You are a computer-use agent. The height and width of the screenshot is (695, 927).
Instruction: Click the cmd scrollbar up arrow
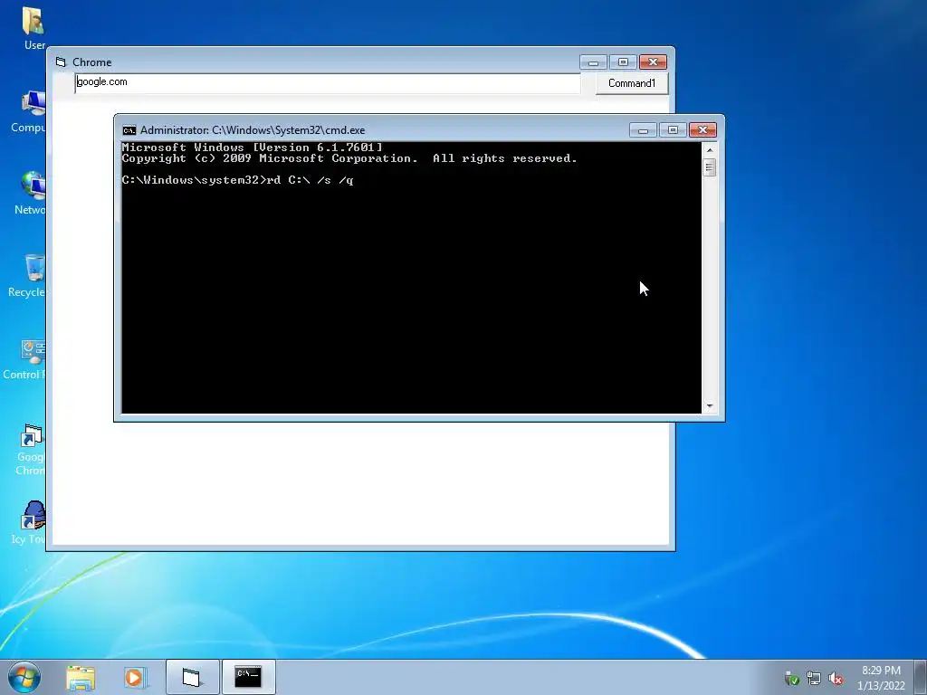coord(710,150)
